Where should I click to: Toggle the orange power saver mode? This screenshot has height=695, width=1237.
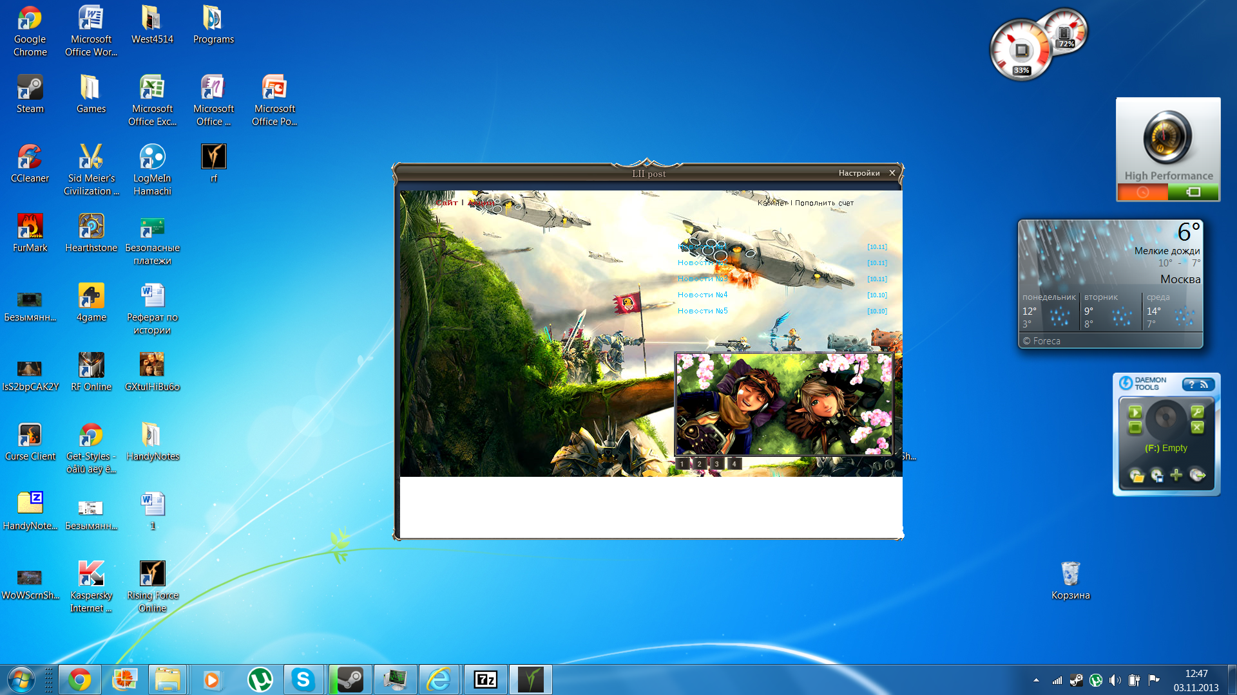(1142, 192)
